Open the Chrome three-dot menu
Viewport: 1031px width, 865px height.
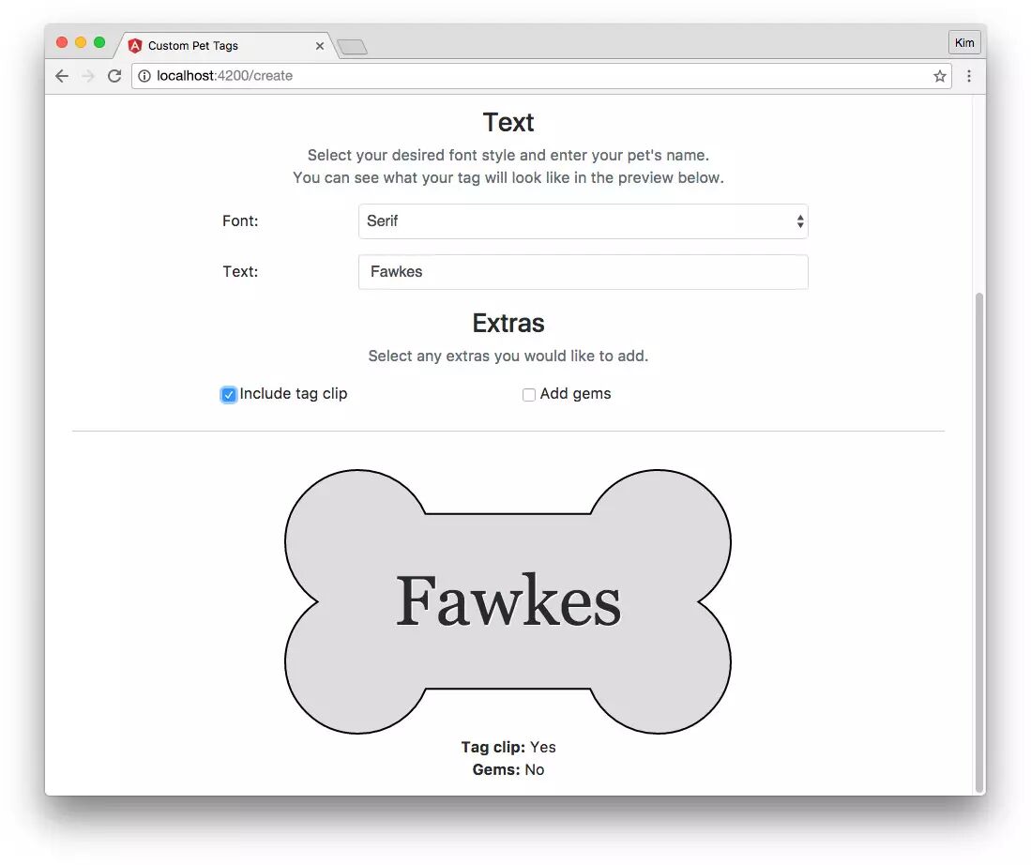[968, 76]
